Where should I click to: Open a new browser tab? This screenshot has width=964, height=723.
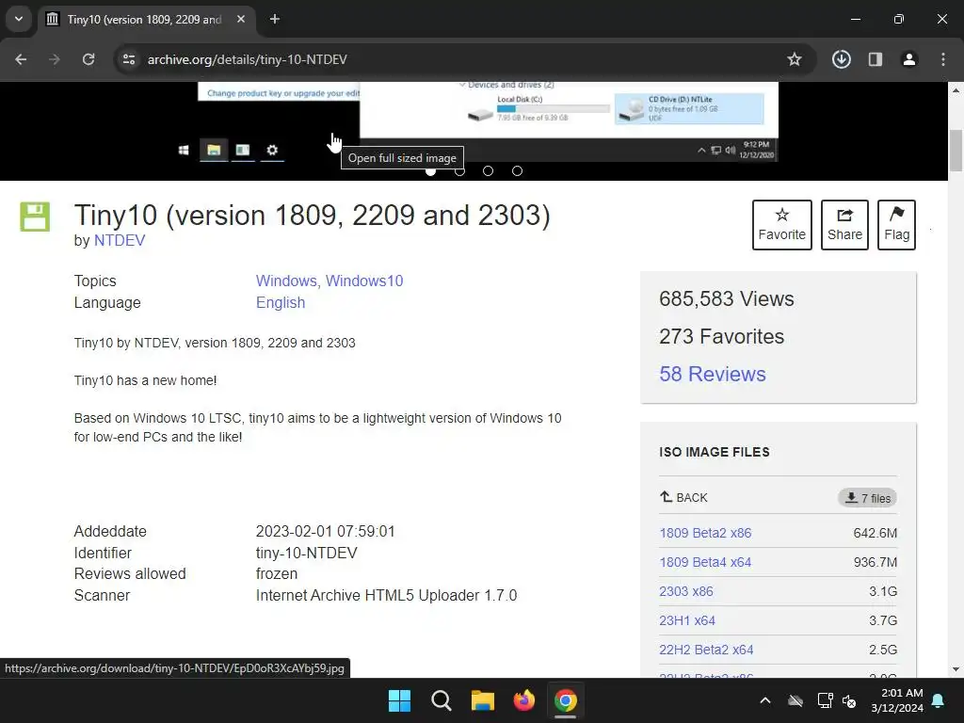coord(275,19)
